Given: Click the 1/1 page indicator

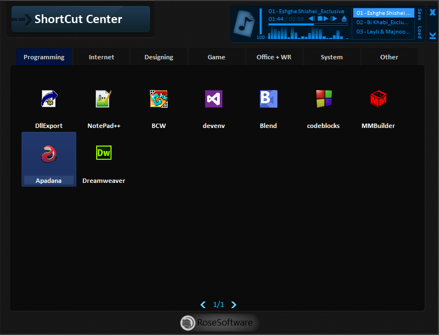Looking at the screenshot, I should 218,305.
